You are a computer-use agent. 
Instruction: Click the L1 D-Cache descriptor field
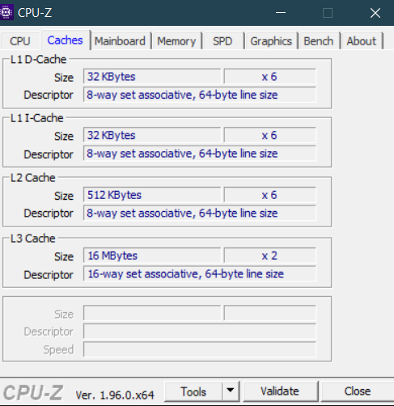click(200, 95)
